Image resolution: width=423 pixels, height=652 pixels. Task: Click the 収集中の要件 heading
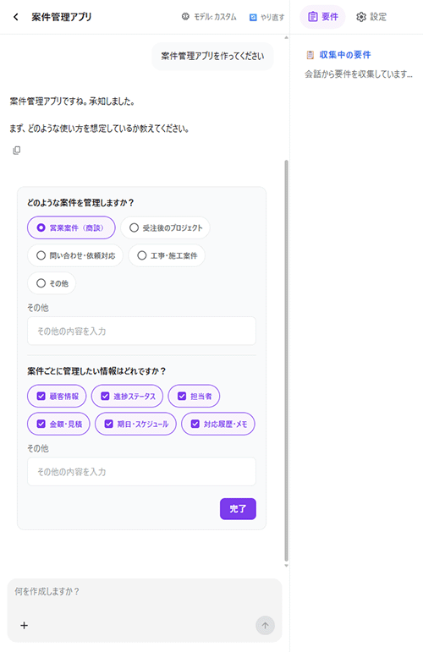pos(345,55)
